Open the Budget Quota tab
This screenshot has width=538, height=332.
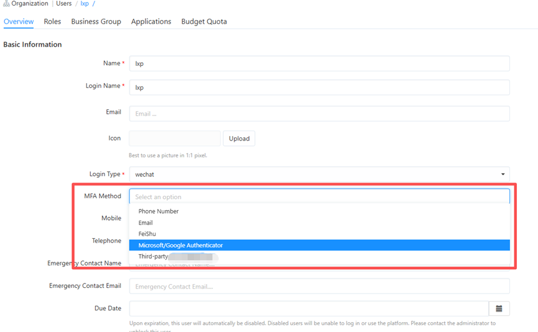tap(204, 22)
